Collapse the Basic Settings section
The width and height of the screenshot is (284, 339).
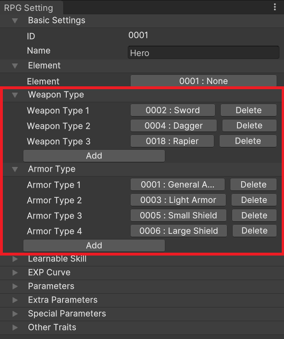pos(15,21)
